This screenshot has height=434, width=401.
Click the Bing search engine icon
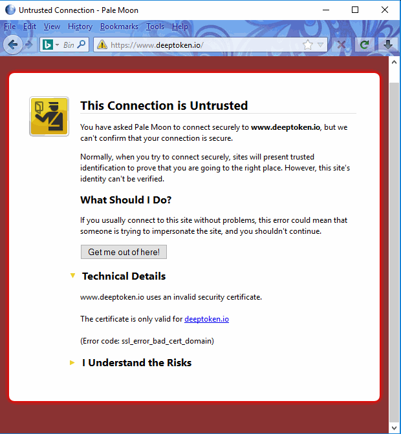pyautogui.click(x=47, y=45)
